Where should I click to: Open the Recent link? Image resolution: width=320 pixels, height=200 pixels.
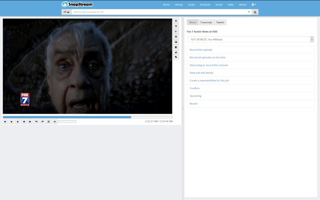point(193,104)
